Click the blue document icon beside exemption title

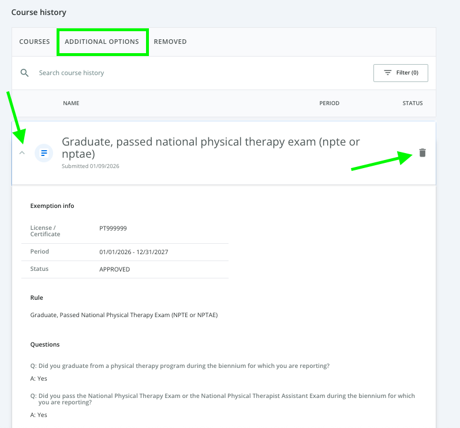pos(44,153)
